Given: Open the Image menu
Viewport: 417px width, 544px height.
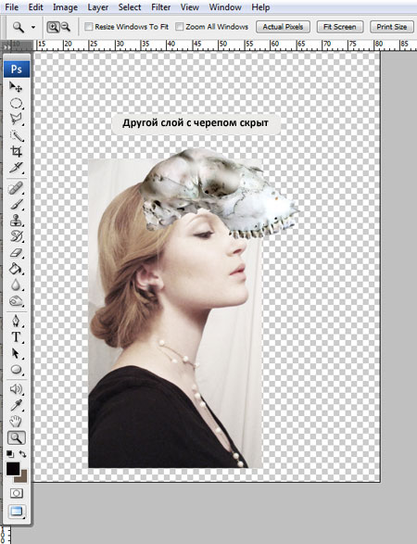Looking at the screenshot, I should click(x=65, y=6).
